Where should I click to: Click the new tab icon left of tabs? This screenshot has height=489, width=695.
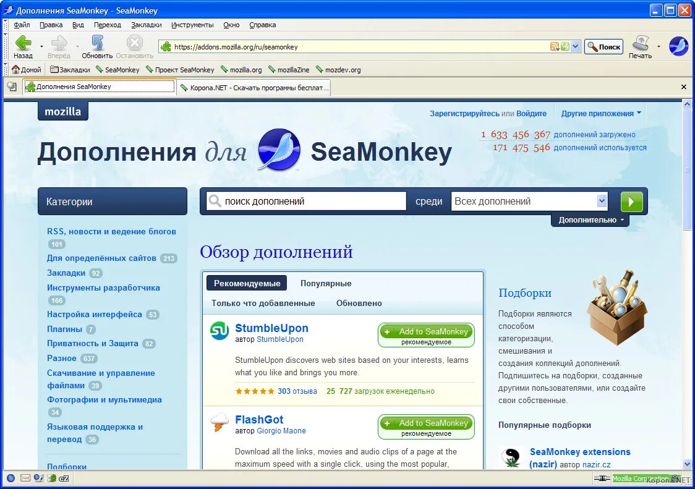point(12,87)
